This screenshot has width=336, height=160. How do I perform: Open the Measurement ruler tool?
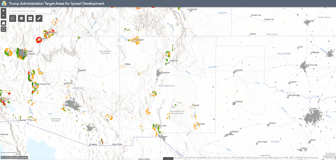[39, 18]
